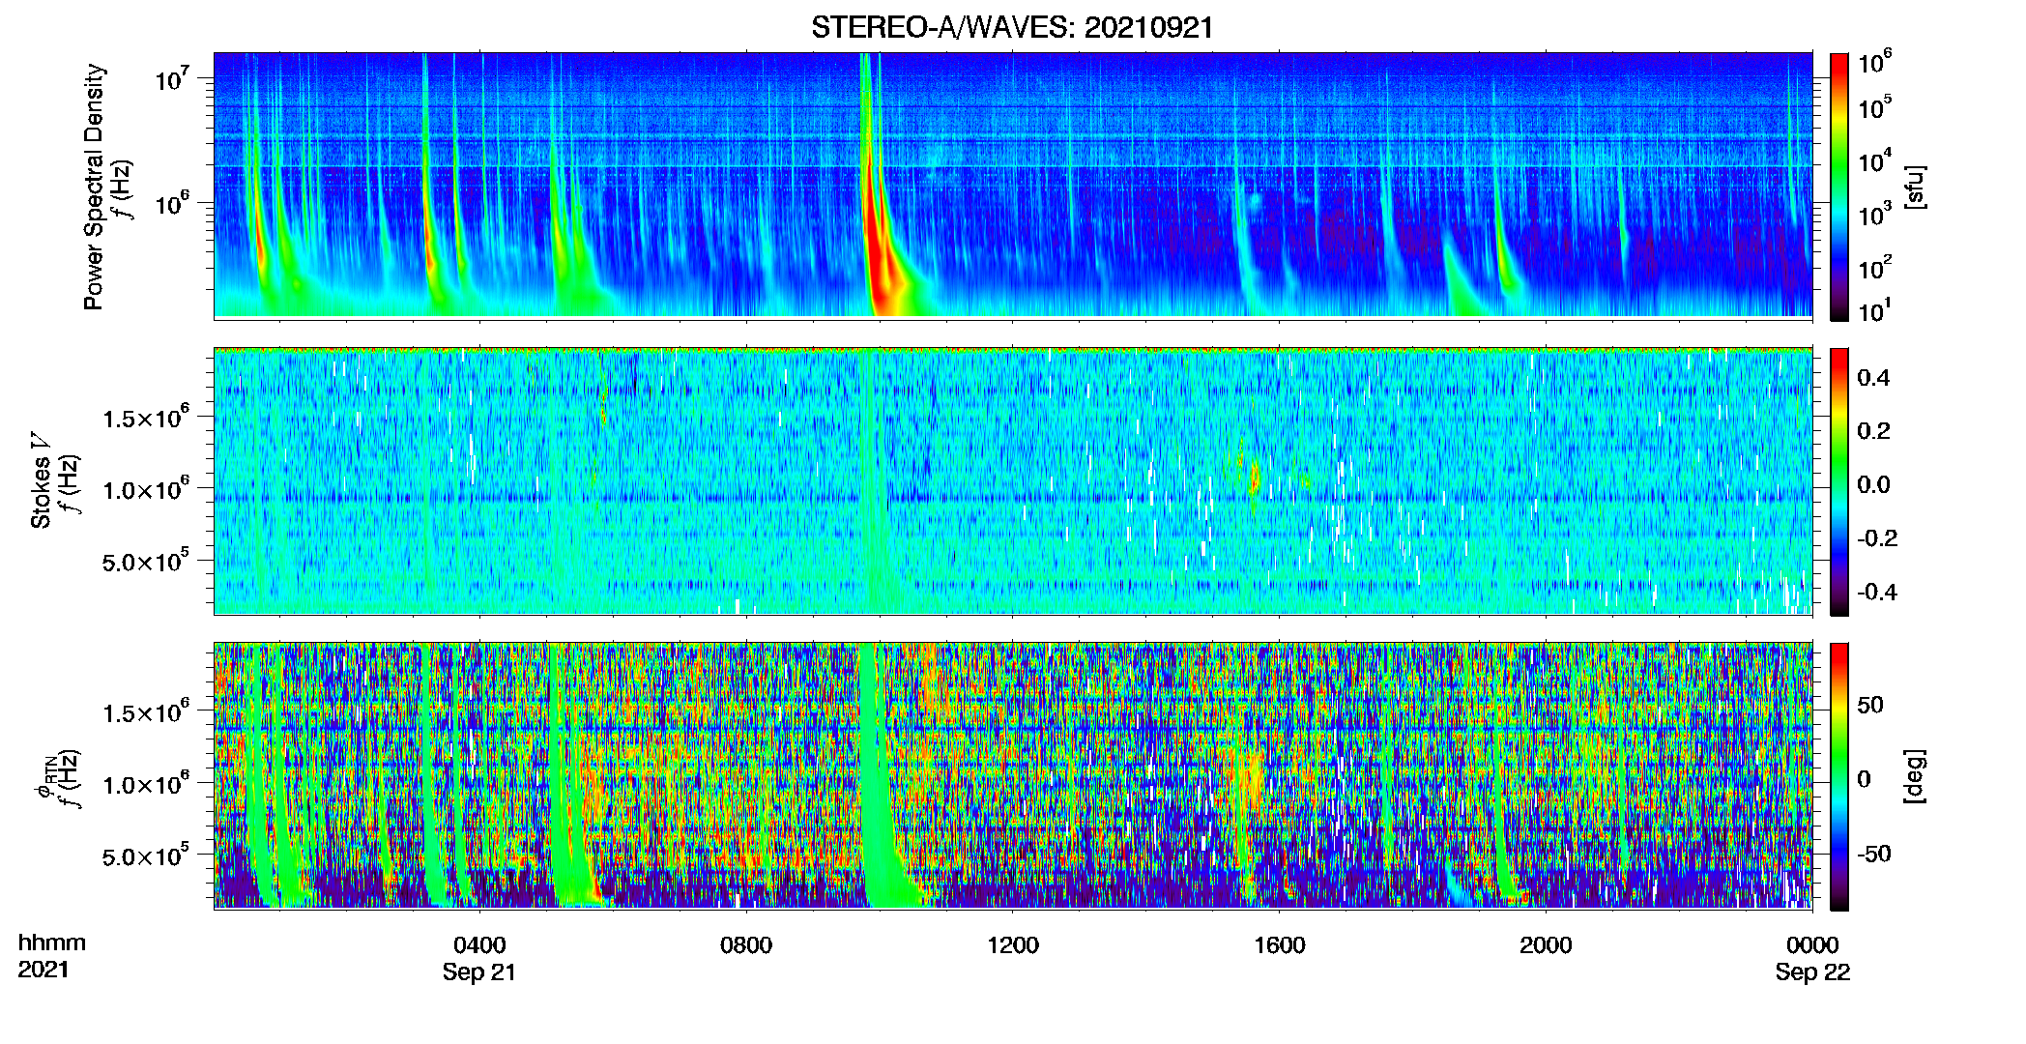
Task: Click the "50" tick on the deg colorbar
Action: [x=1870, y=705]
